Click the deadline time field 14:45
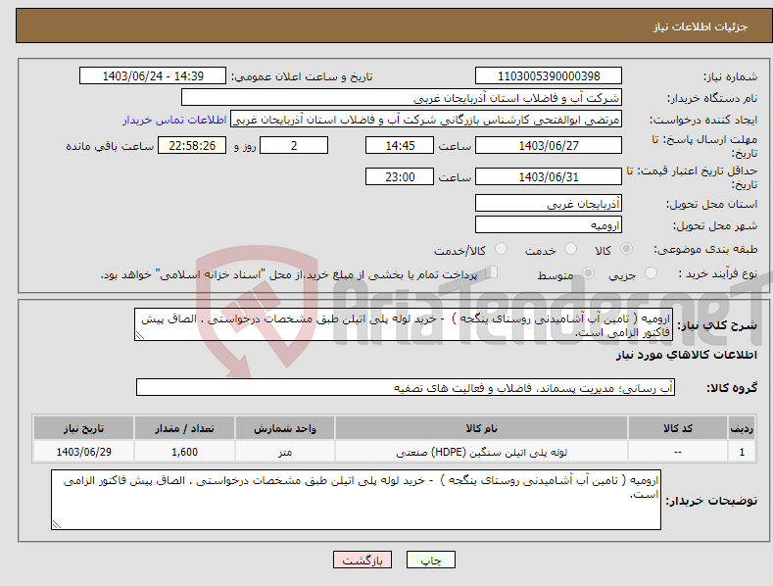Screen dimensions: 773x586 click(x=400, y=145)
